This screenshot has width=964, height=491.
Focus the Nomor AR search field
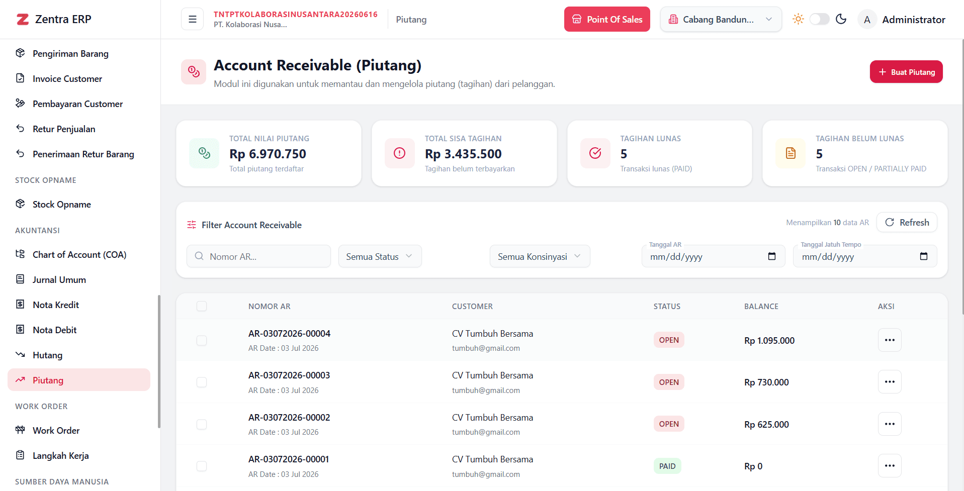tap(258, 256)
